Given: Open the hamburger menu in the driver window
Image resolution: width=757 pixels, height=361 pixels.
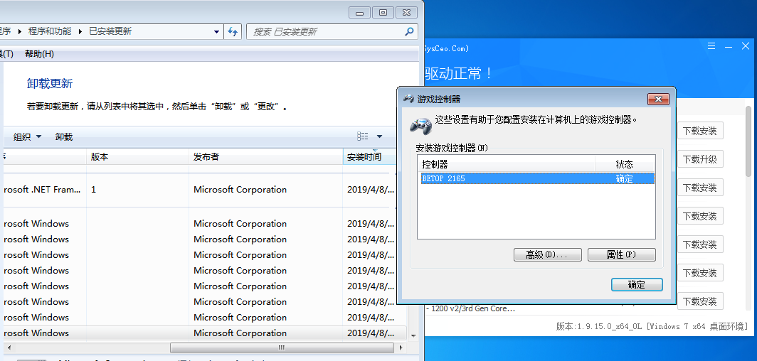Looking at the screenshot, I should pos(711,46).
